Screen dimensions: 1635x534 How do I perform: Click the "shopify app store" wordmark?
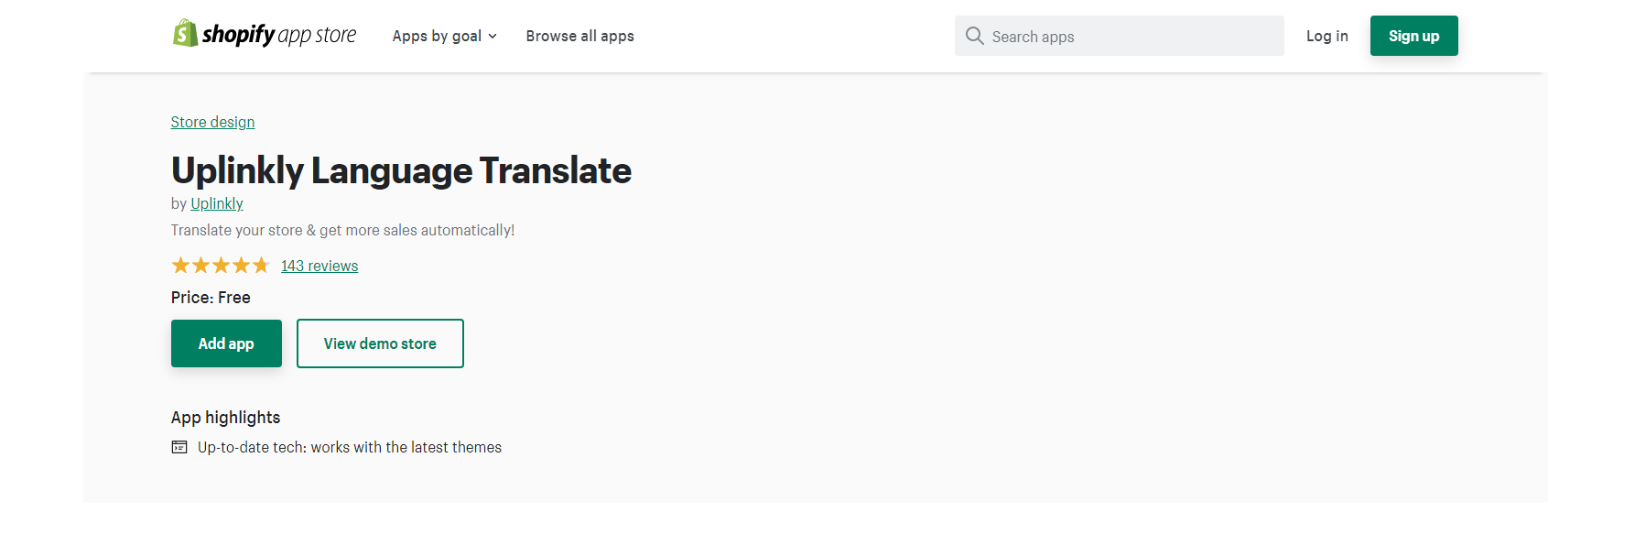[x=279, y=35]
